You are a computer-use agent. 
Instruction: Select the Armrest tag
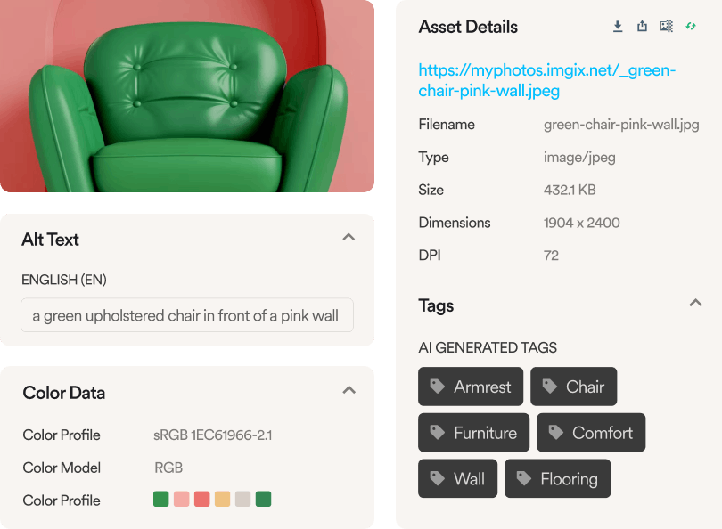pos(471,387)
